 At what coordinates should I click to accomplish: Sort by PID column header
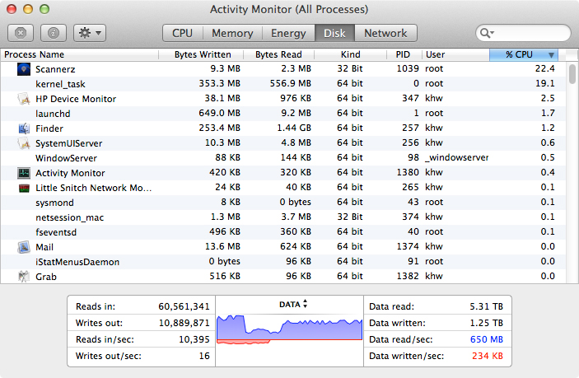click(x=404, y=54)
